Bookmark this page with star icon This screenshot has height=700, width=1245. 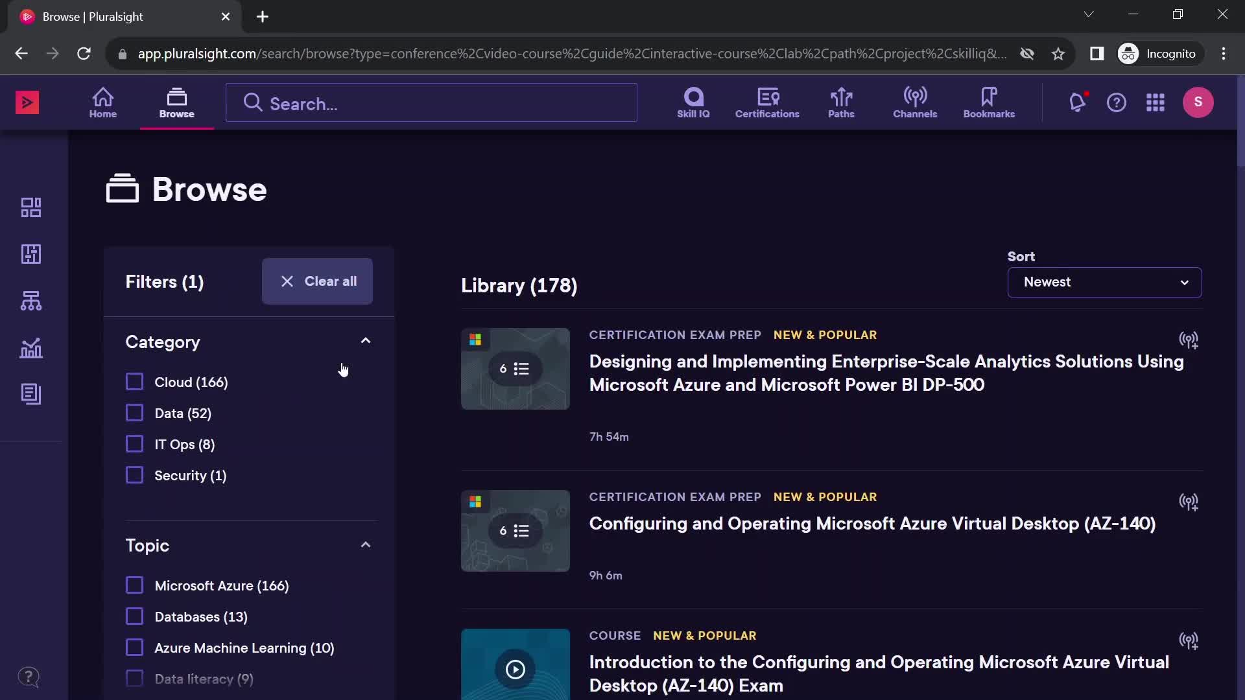(1058, 54)
